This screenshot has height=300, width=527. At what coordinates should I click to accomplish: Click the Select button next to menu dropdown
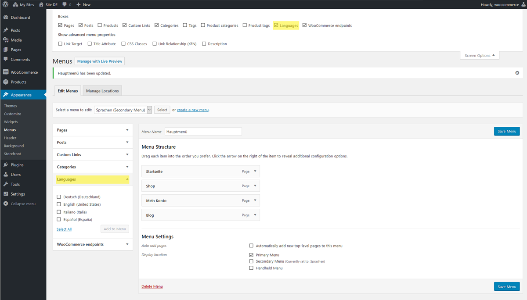[x=162, y=110]
